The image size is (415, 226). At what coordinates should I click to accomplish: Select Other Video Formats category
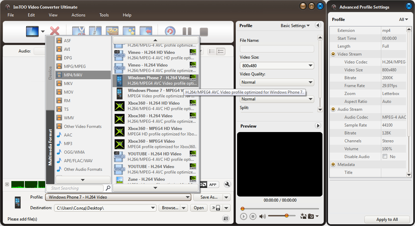pyautogui.click(x=83, y=126)
